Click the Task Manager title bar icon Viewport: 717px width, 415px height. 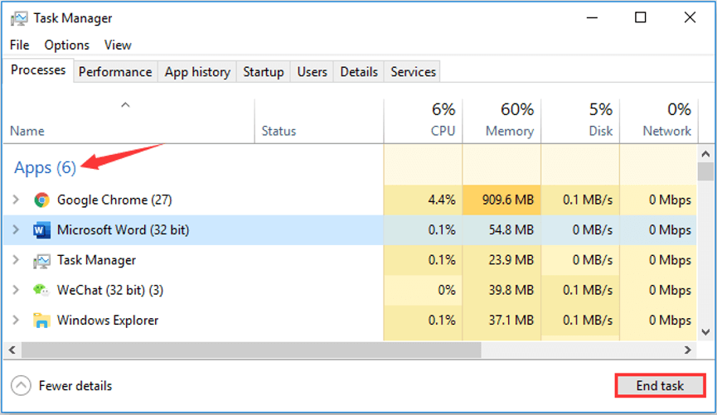coord(19,18)
